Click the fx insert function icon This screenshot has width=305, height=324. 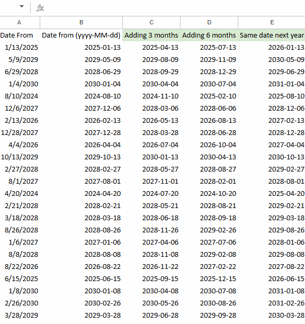pos(40,8)
